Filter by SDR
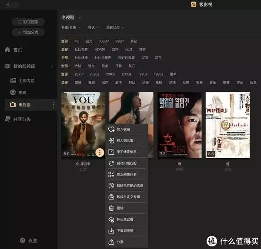Screen dimensions: 261x249 point(115,50)
